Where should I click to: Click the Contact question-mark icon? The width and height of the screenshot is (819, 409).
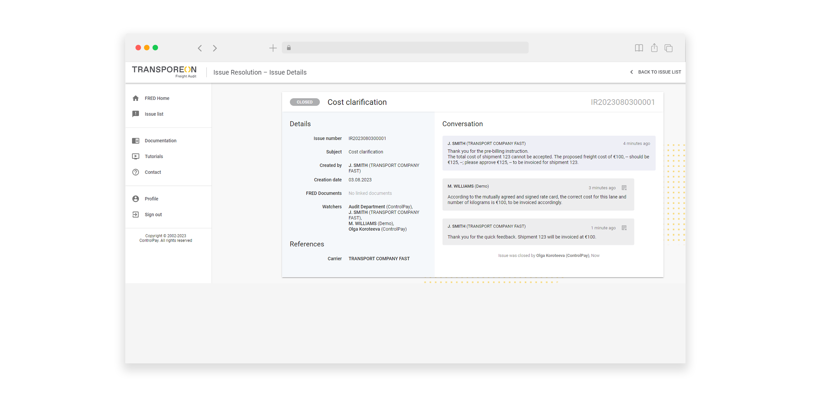[136, 172]
